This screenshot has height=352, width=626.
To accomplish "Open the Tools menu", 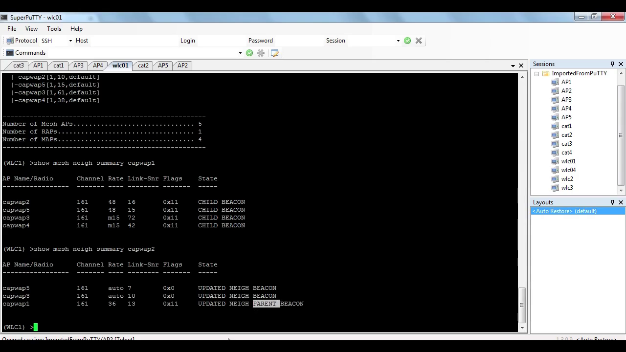I will [x=54, y=29].
